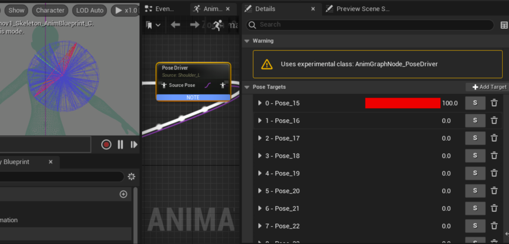Toggle solo S button on Pose_15 row

click(475, 103)
